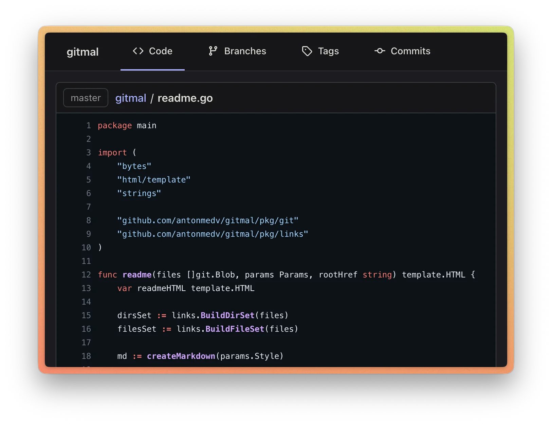Click the 'func' keyword on line 12
Viewport: 552px width, 424px height.
click(107, 275)
